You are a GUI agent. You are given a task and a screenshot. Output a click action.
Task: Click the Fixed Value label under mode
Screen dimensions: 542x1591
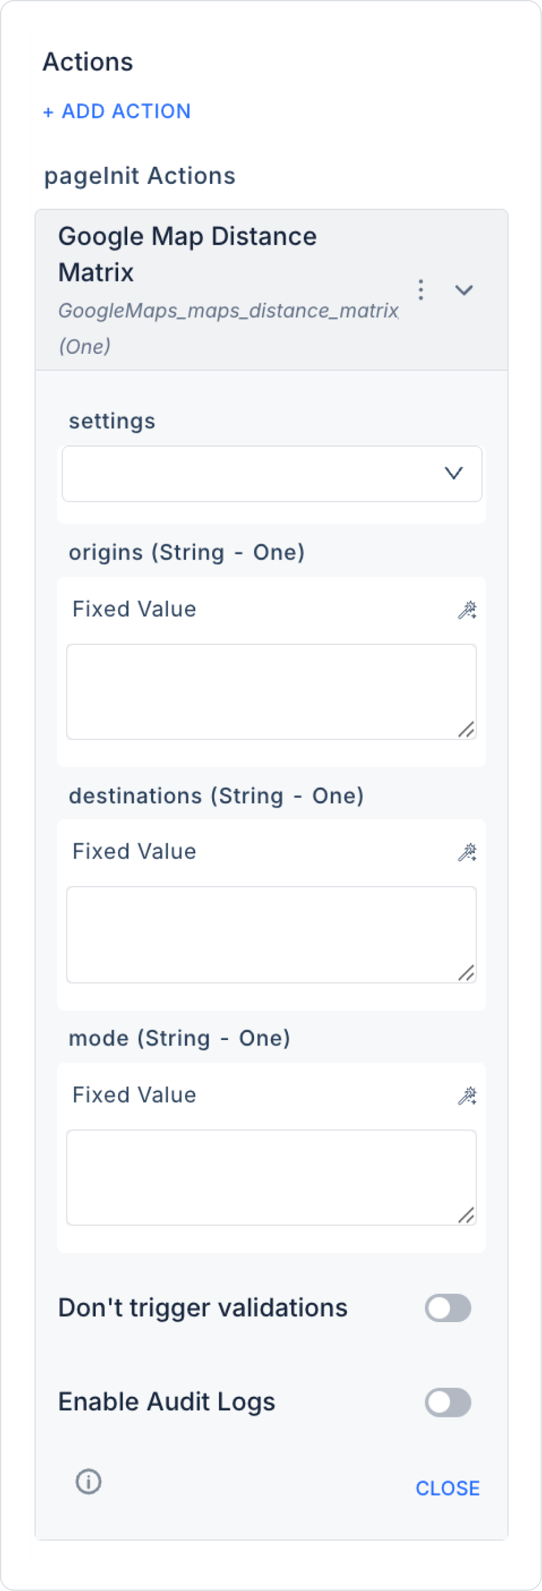click(134, 1095)
